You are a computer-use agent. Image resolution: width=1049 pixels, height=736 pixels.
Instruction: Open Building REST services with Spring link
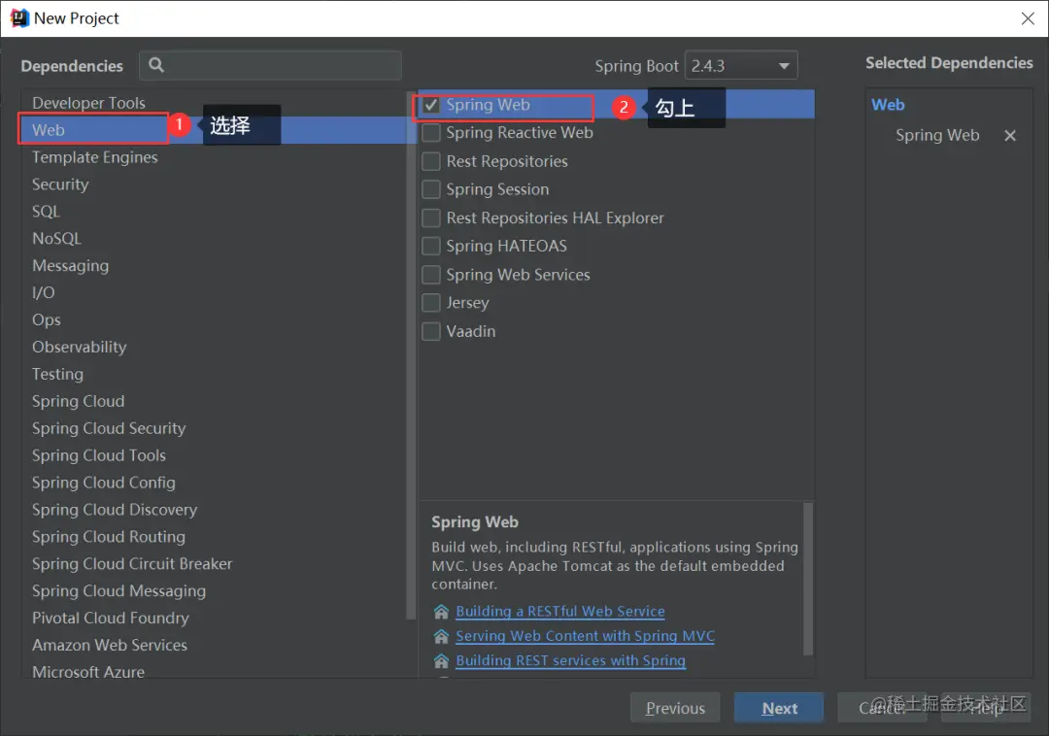point(571,661)
